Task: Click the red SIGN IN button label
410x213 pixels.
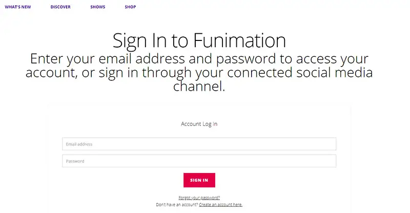Action: coord(199,180)
